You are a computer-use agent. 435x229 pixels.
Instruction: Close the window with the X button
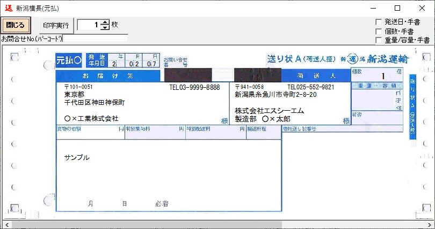click(x=422, y=8)
